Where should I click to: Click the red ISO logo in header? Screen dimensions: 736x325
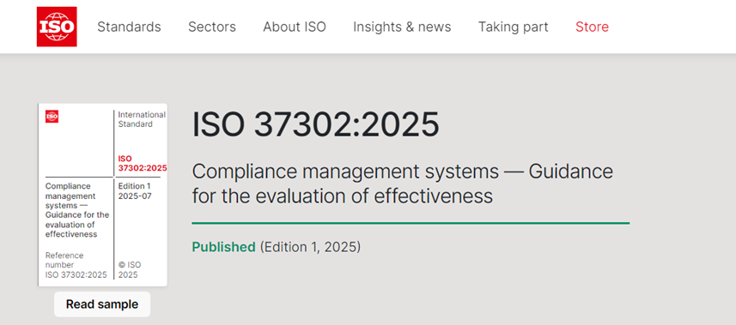point(57,27)
